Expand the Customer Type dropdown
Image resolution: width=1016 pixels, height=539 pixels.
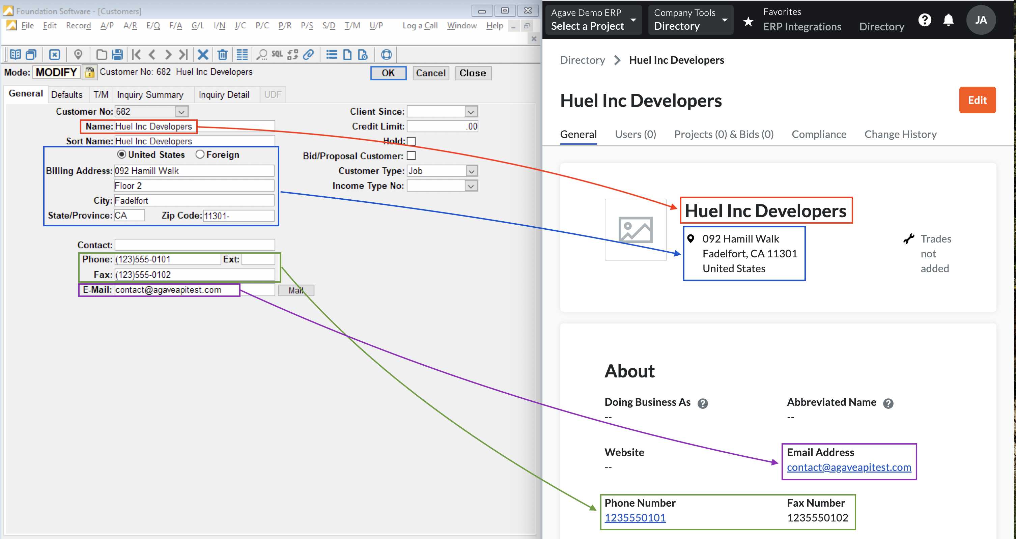pyautogui.click(x=471, y=171)
